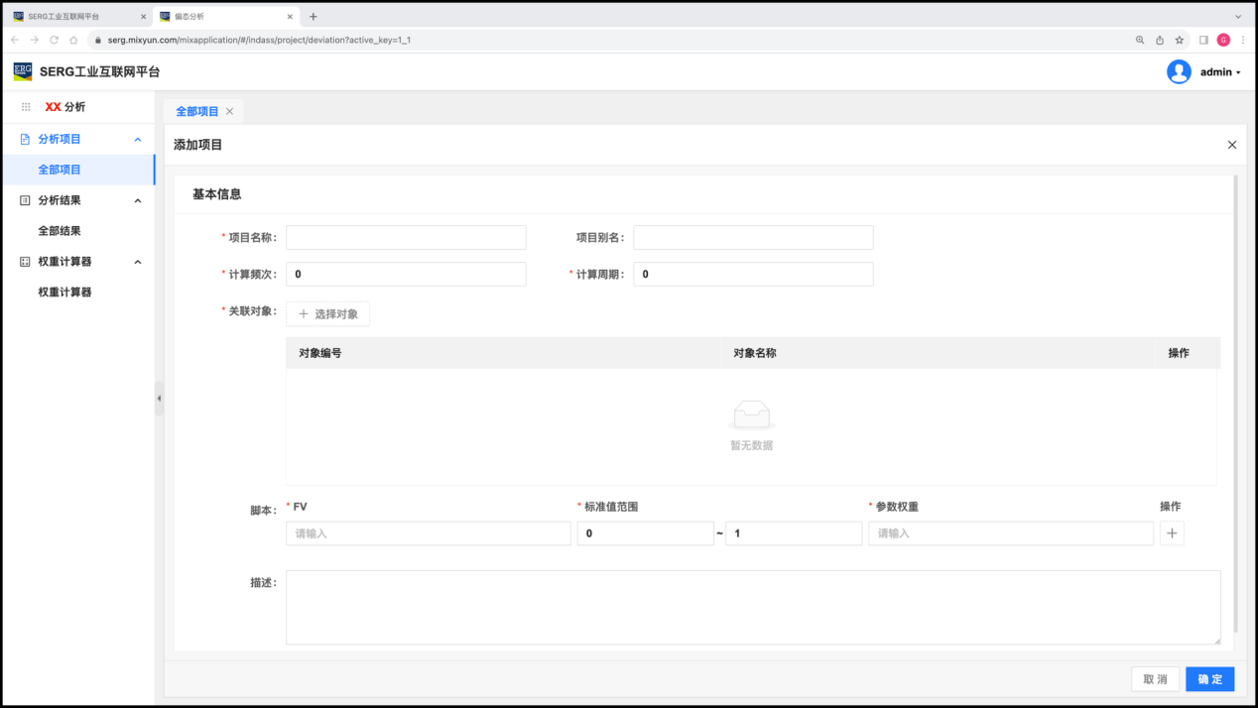This screenshot has width=1258, height=708.
Task: Collapse the 分析项目 menu section
Action: (x=138, y=140)
